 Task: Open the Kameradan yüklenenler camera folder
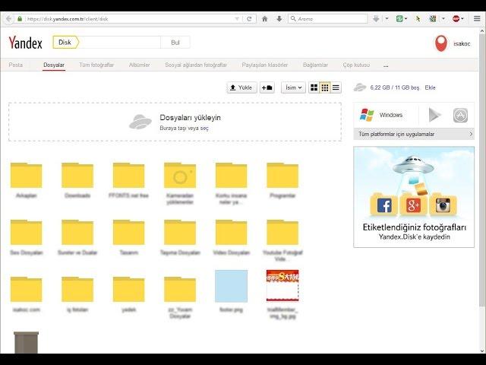coord(180,176)
